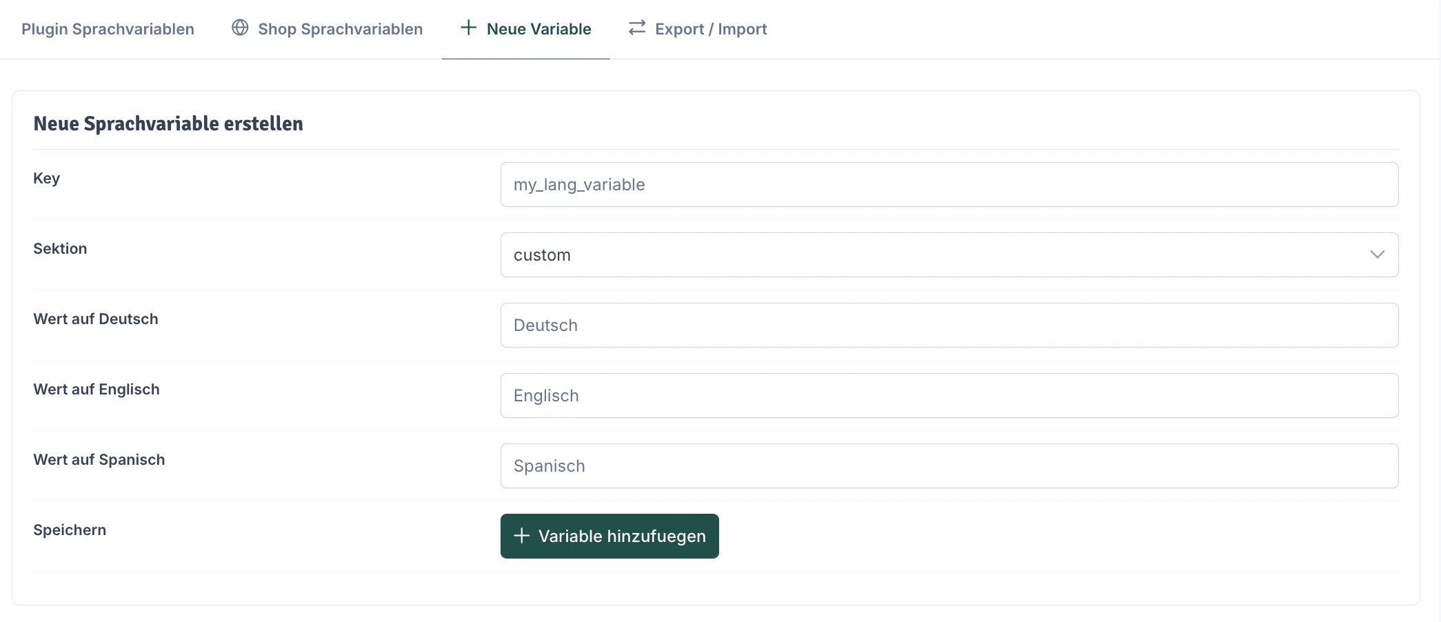Click the my_lang_variable placeholder field
Viewport: 1441px width, 622px height.
(x=949, y=184)
